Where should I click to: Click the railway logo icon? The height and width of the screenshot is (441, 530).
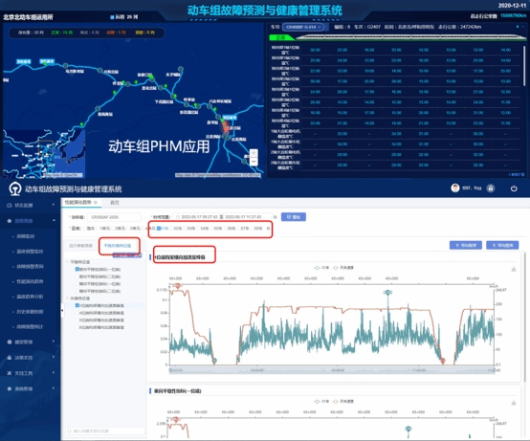(15, 188)
